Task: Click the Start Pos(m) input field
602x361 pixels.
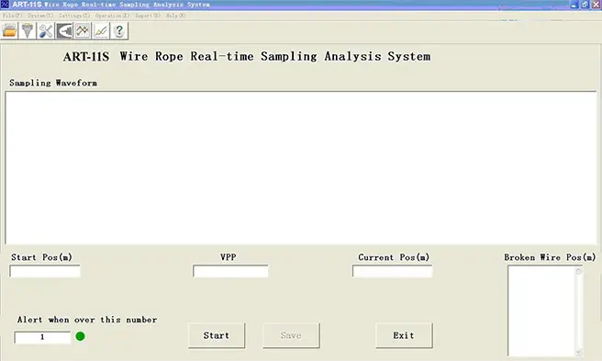Action: pos(45,271)
